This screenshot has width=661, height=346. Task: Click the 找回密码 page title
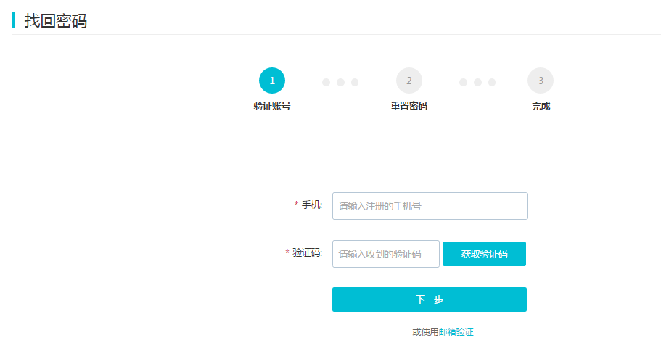tap(56, 20)
